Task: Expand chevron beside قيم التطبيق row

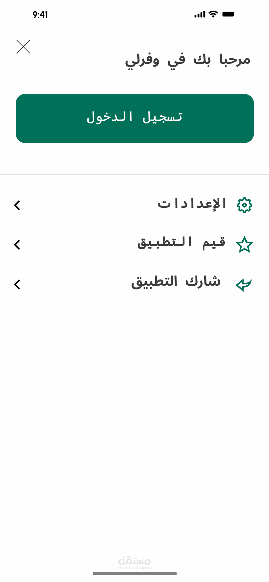Action: 17,245
